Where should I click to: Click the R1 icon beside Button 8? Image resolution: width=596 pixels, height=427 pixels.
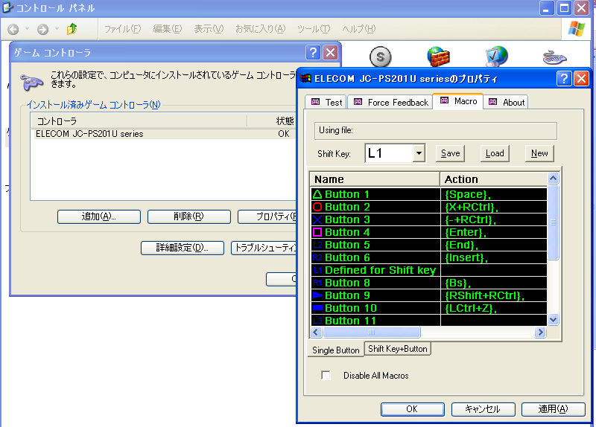point(317,283)
